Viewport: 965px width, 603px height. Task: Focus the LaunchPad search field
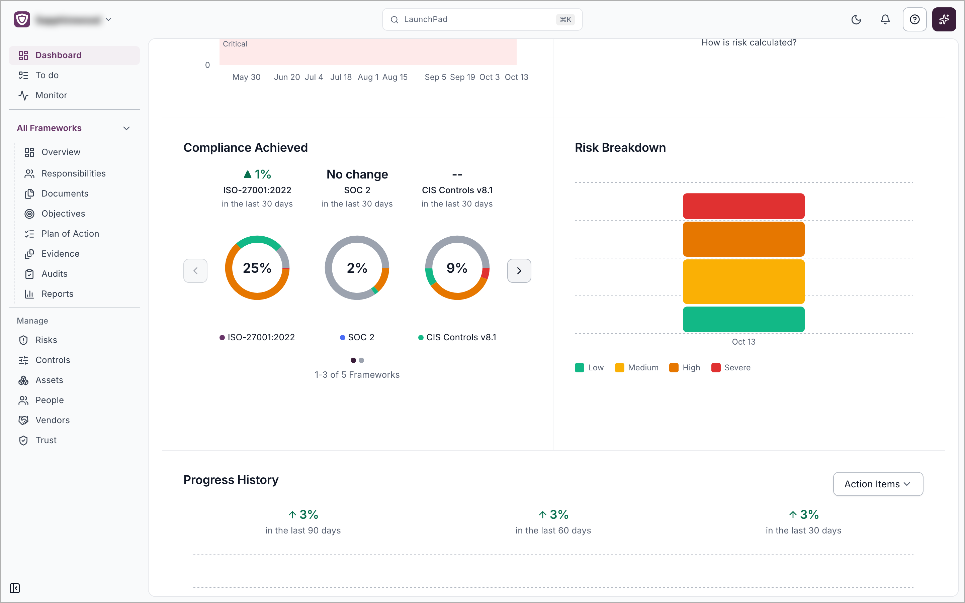pyautogui.click(x=482, y=19)
